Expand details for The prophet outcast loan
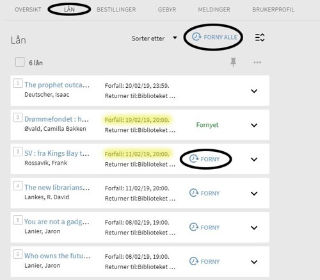The height and width of the screenshot is (280, 320). [x=254, y=91]
